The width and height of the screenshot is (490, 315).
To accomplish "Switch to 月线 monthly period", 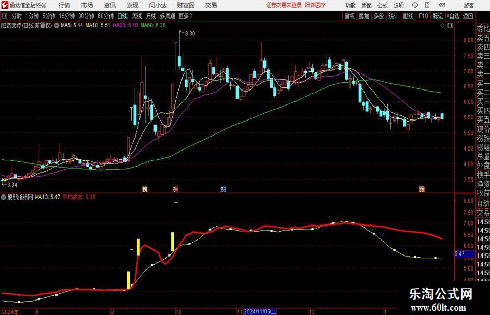I will click(x=151, y=16).
